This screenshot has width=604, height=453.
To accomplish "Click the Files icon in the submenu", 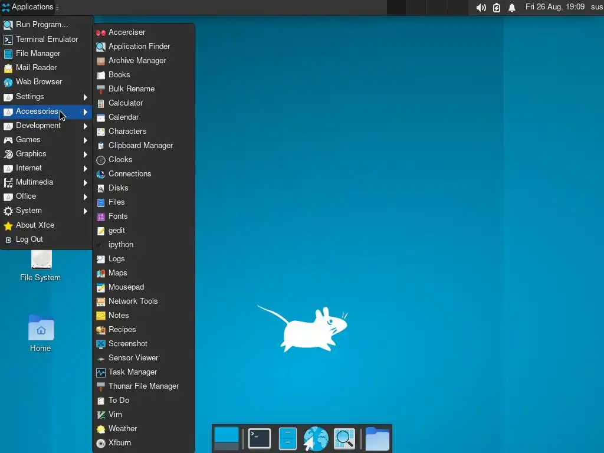I will tap(100, 203).
